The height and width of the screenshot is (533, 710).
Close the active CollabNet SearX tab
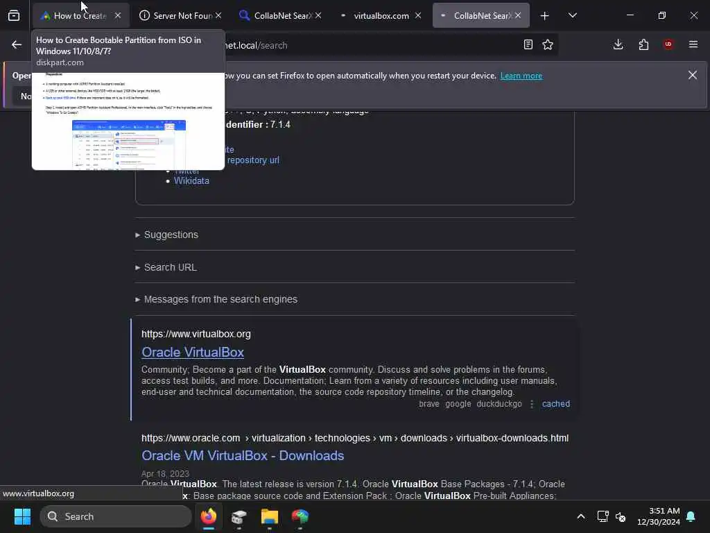518,15
